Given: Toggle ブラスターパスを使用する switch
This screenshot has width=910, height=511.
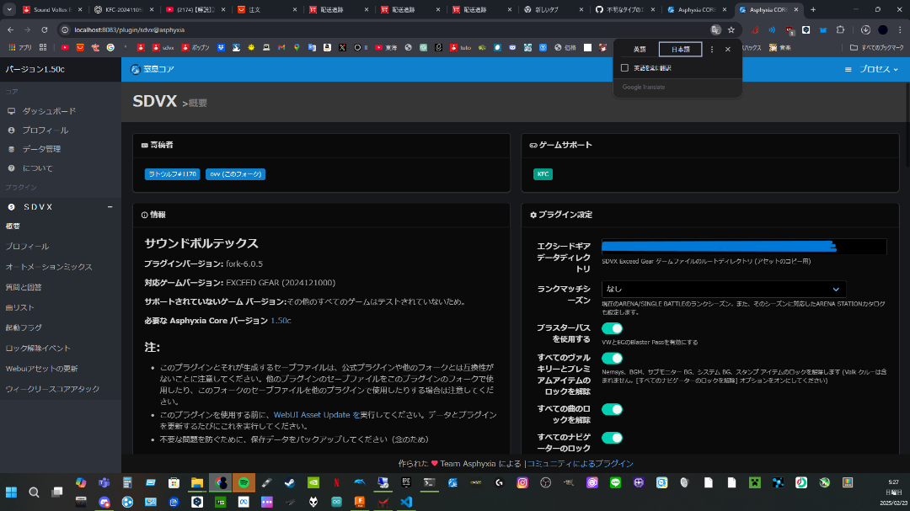Looking at the screenshot, I should point(612,328).
